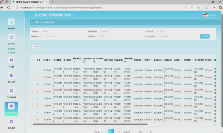The image size is (223, 133).
Task: Check the row 1 checkbox 飞行器id8
Action: [31, 70]
